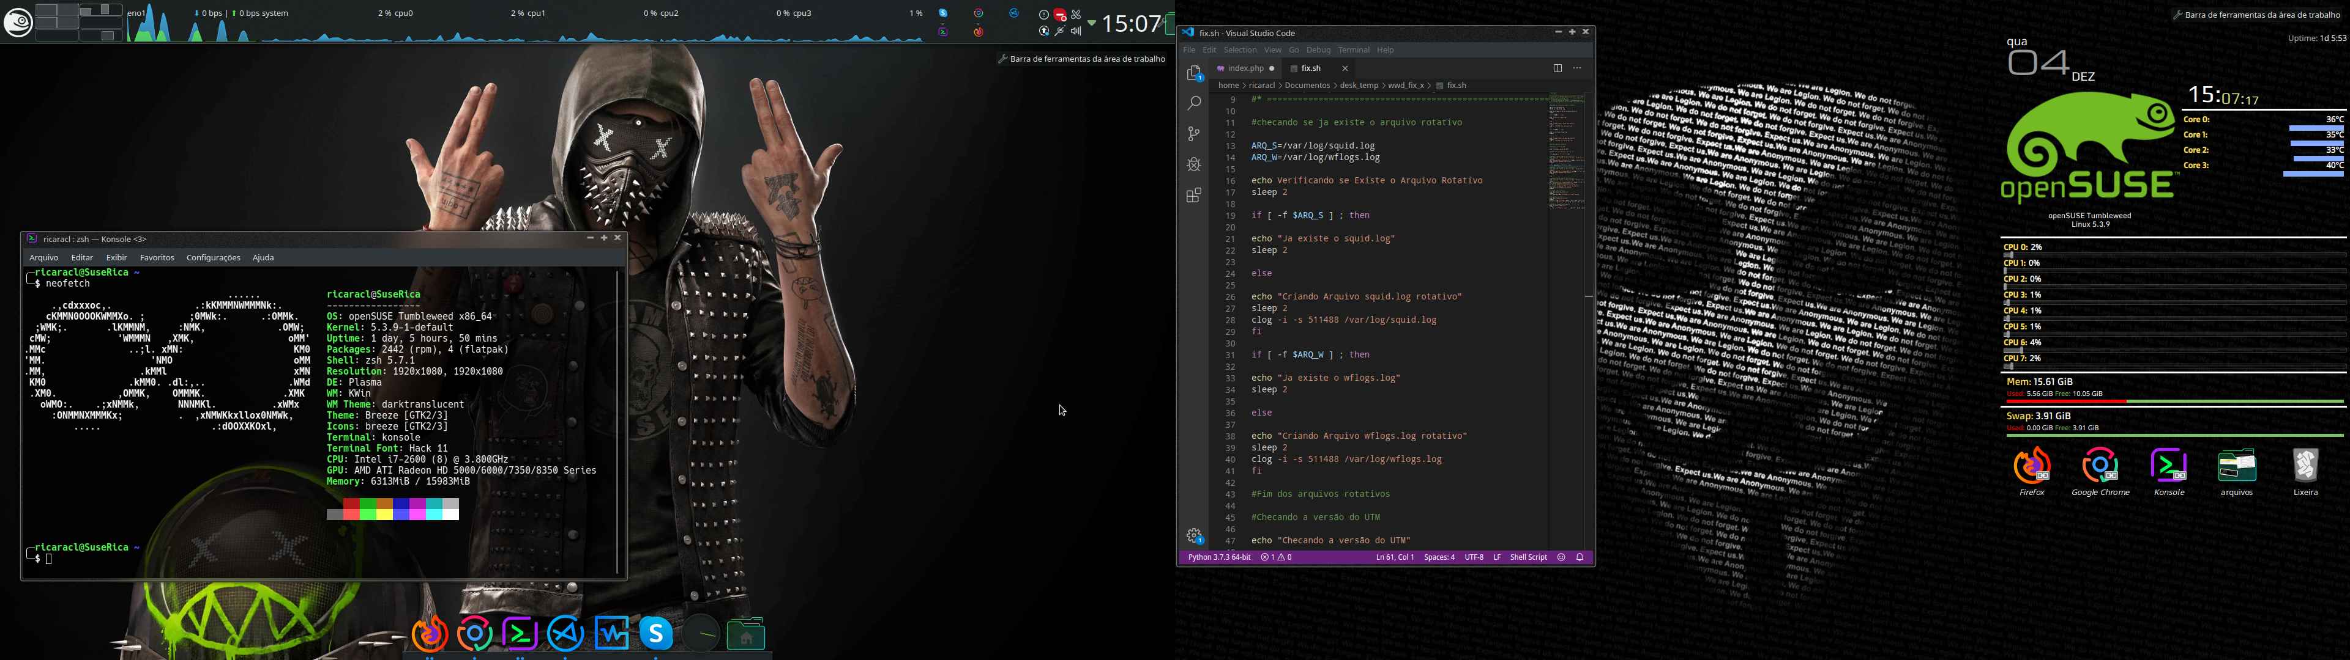The height and width of the screenshot is (660, 2350).
Task: Expand 'ricaracl' breadcrumb in VS Code
Action: [x=1262, y=86]
